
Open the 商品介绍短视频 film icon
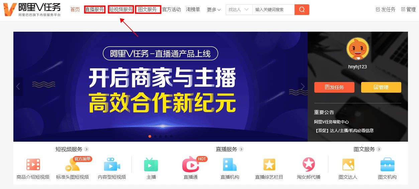click(33, 165)
